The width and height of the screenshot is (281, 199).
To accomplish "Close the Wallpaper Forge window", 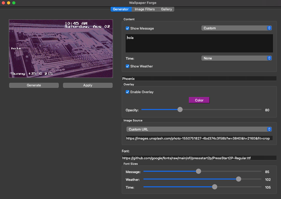I will click(3, 3).
